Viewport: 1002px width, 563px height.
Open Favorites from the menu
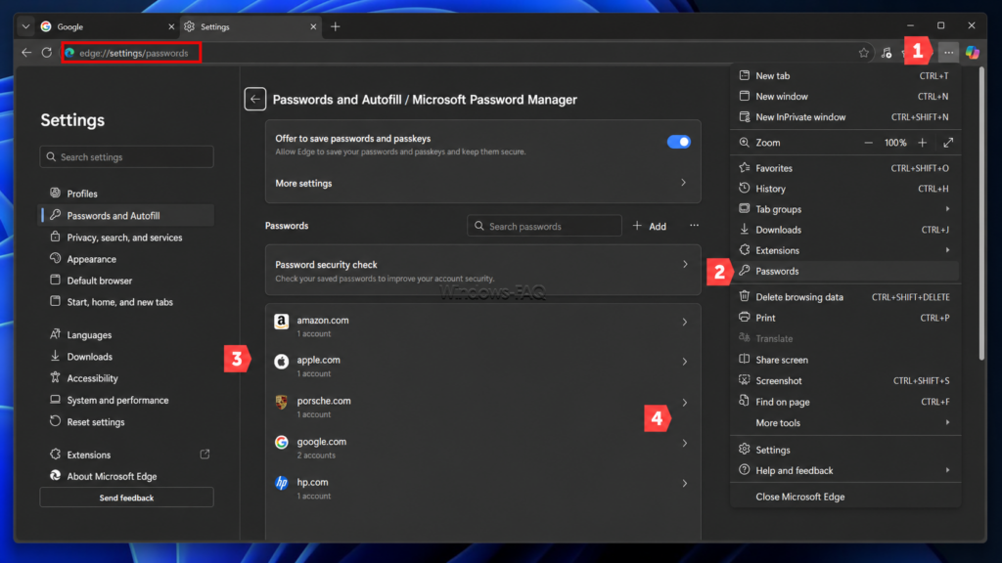[x=844, y=168]
